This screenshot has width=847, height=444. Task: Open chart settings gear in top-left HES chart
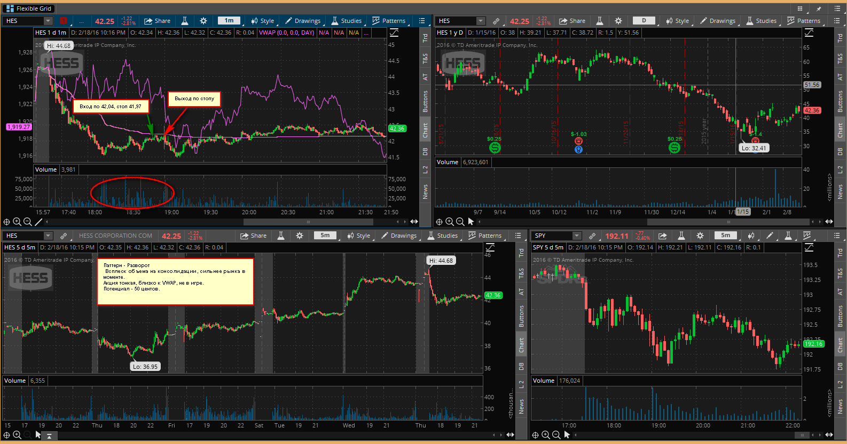[203, 21]
